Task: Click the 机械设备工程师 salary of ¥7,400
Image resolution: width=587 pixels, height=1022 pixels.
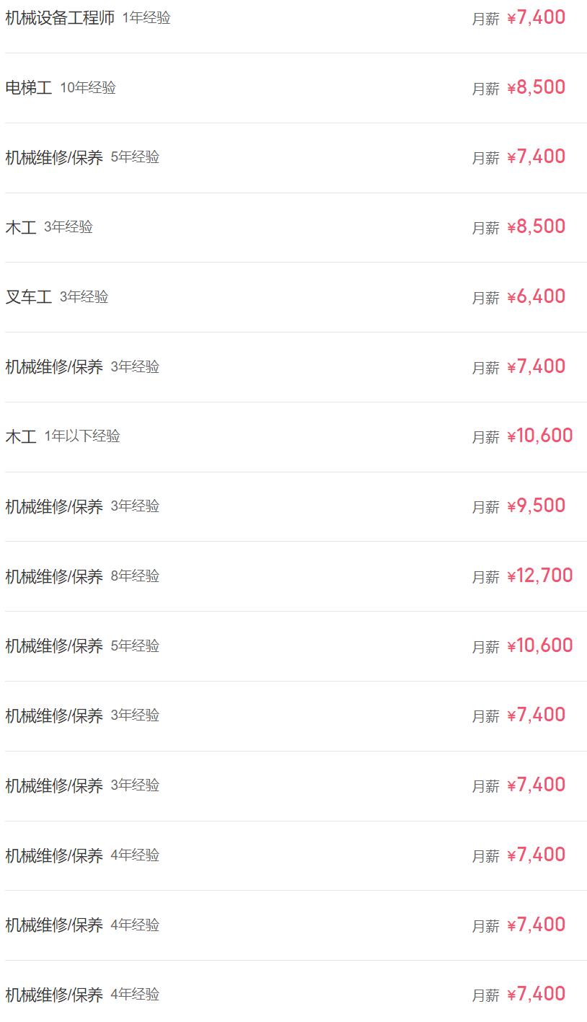Action: pos(536,17)
